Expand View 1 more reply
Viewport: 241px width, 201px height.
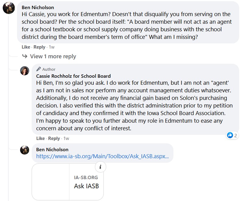click(x=53, y=56)
